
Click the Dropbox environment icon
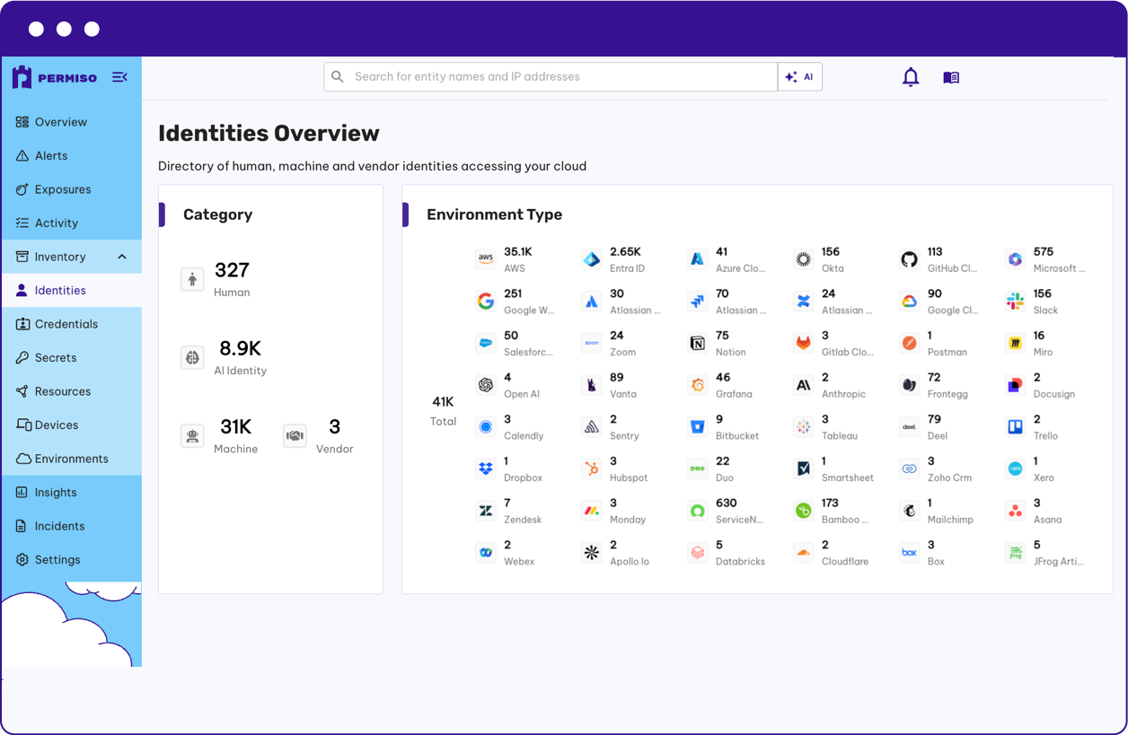(486, 468)
